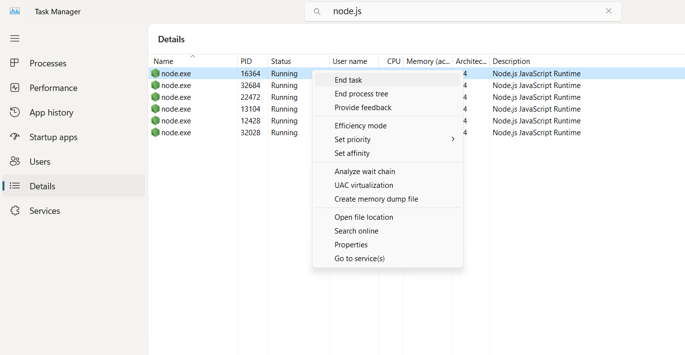Clear the node.js search with X icon
This screenshot has width=685, height=355.
pyautogui.click(x=609, y=11)
